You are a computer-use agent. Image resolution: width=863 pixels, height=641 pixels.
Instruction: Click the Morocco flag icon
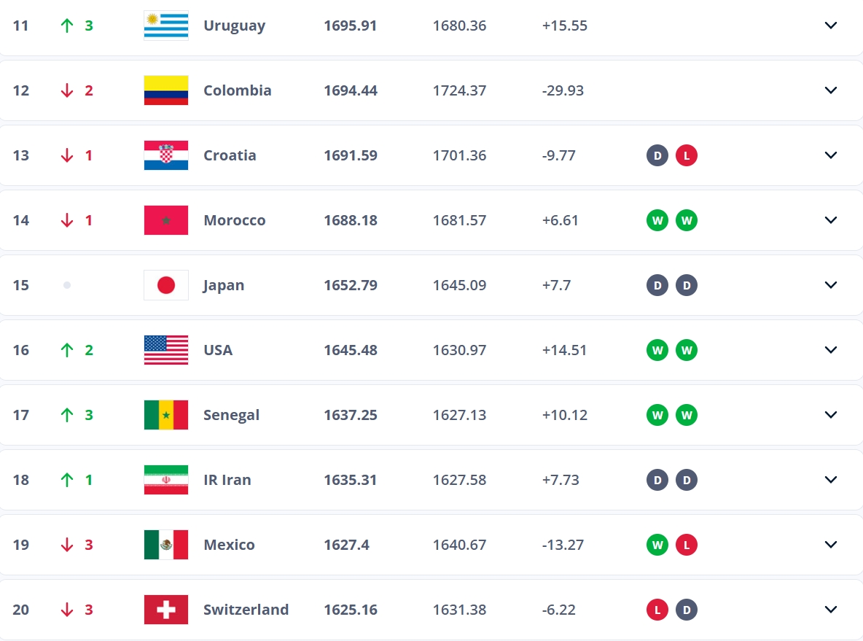(166, 220)
